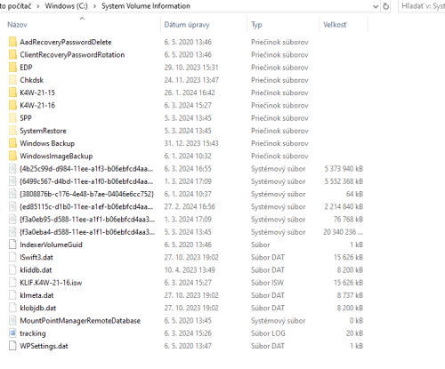445x369 pixels.
Task: Click the Chkdsk folder icon
Action: coord(12,80)
